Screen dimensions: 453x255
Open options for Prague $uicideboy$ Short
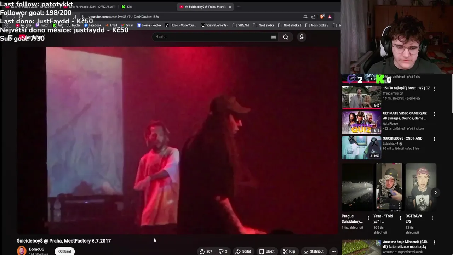click(x=368, y=218)
